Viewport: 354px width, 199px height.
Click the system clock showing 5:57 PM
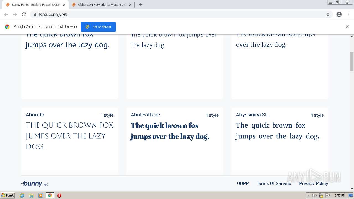pos(340,195)
